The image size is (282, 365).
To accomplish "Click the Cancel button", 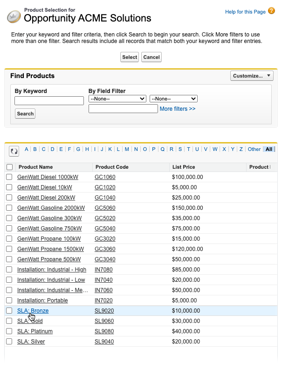I will (x=151, y=57).
